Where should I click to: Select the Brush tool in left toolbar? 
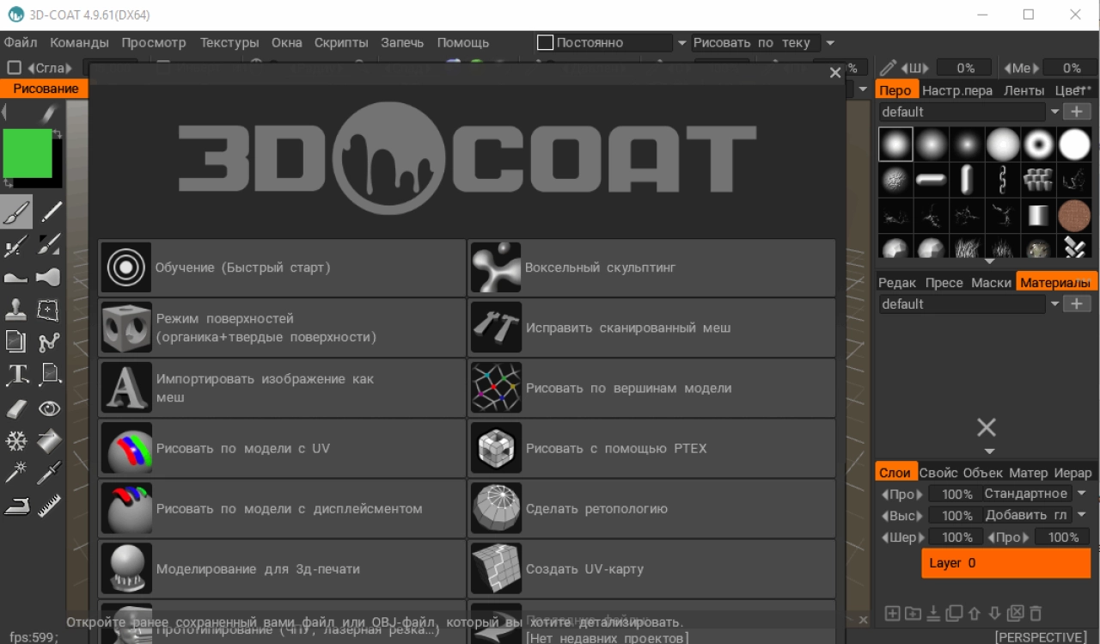16,212
